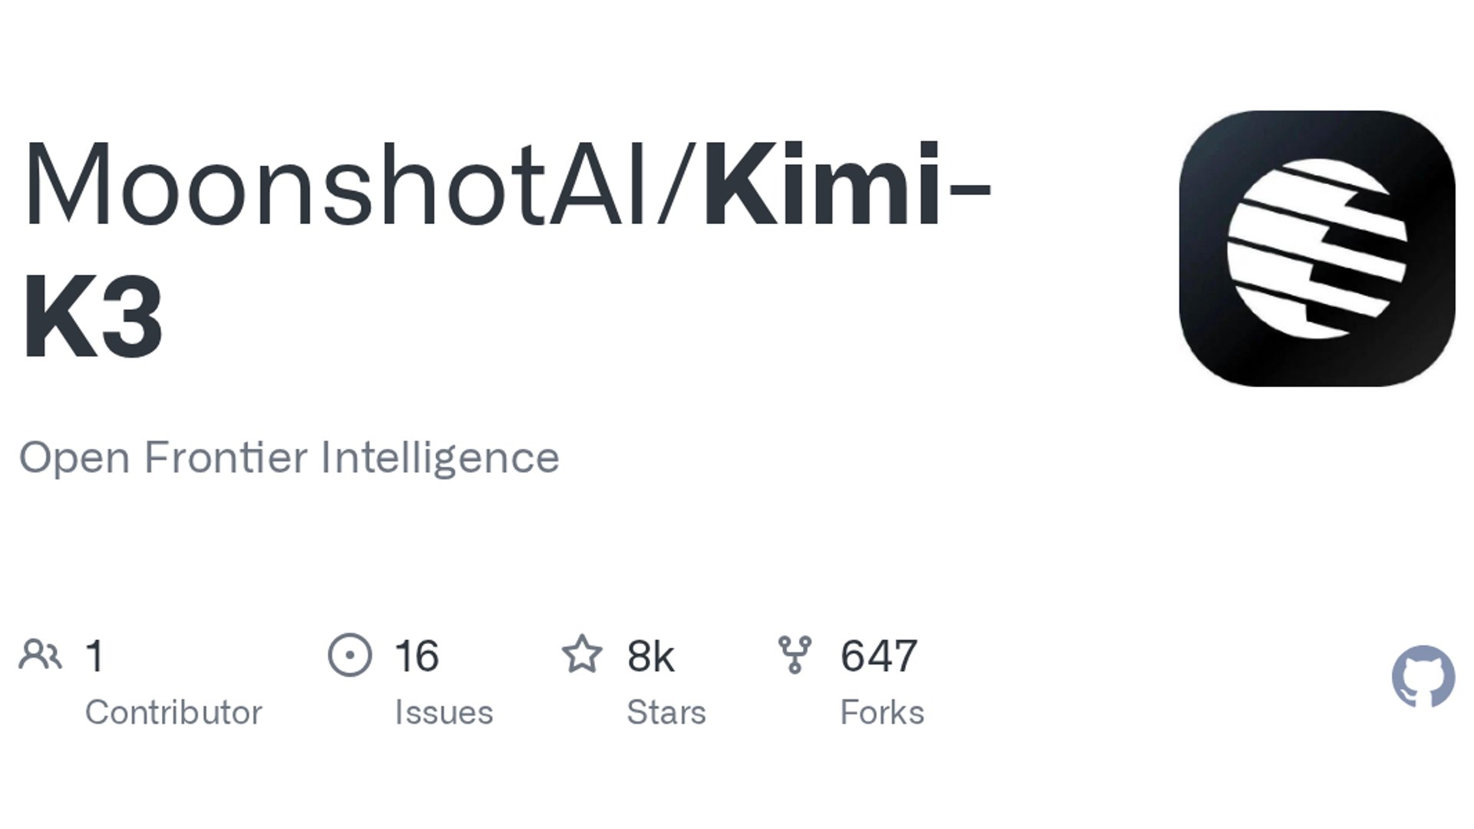Click the bold Kimi- repository name

click(848, 184)
